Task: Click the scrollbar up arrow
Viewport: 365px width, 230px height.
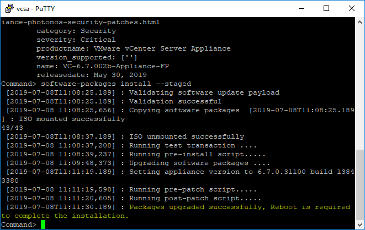Action: [x=359, y=22]
